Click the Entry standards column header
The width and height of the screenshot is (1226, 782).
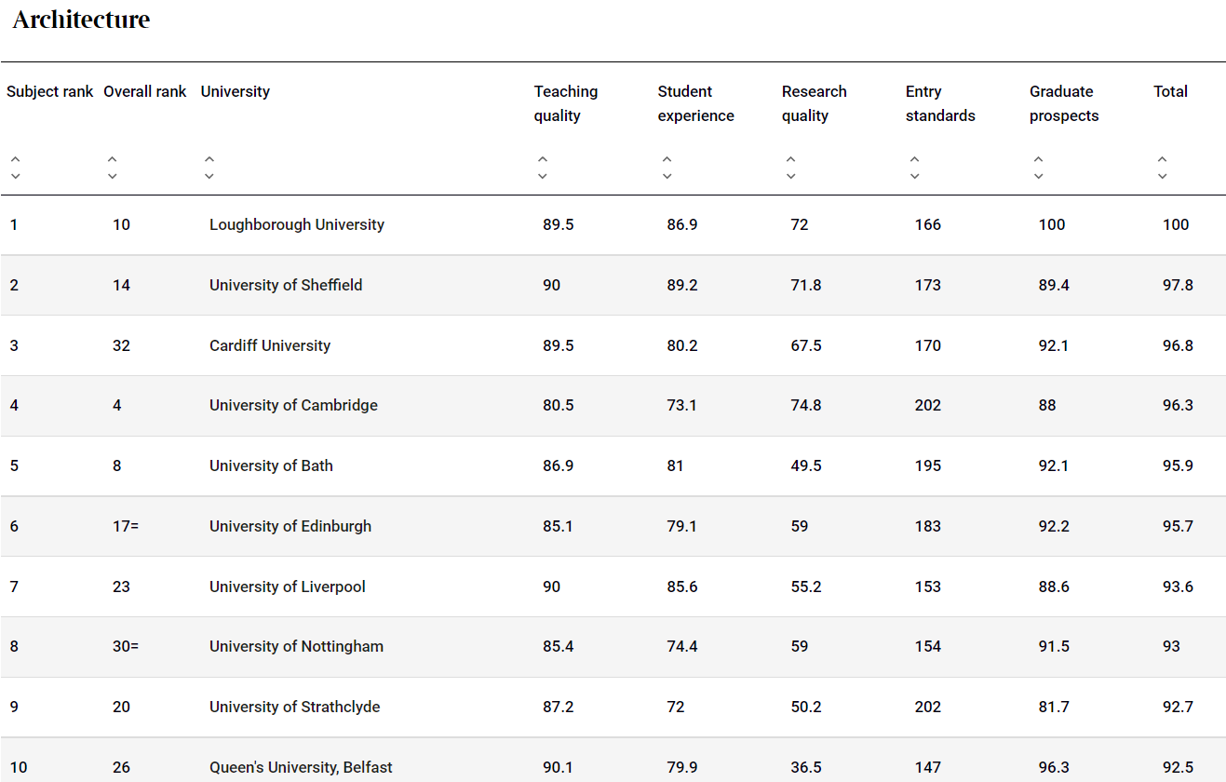click(940, 103)
